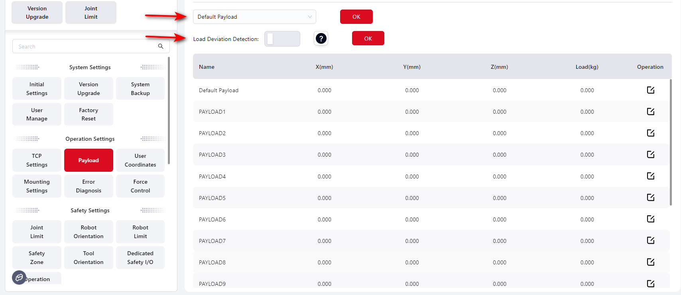Open the help question mark icon
681x295 pixels.
pyautogui.click(x=321, y=39)
